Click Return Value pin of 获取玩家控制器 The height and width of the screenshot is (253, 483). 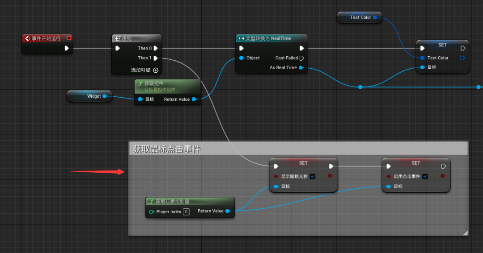tap(228, 211)
